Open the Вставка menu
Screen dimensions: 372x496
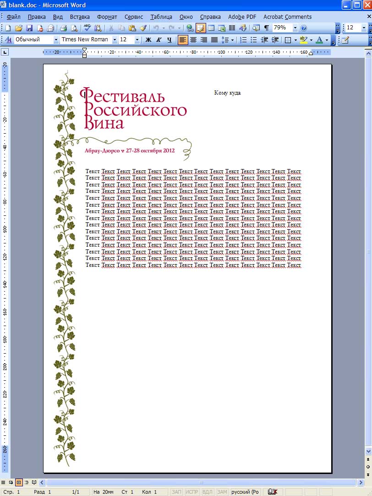(80, 17)
